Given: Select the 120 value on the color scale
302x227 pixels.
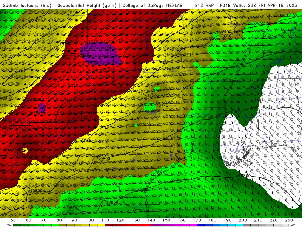Looking at the screenshot, I should 120,220.
